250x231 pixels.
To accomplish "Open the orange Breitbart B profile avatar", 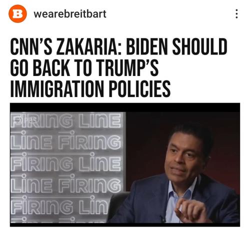I will tap(17, 13).
